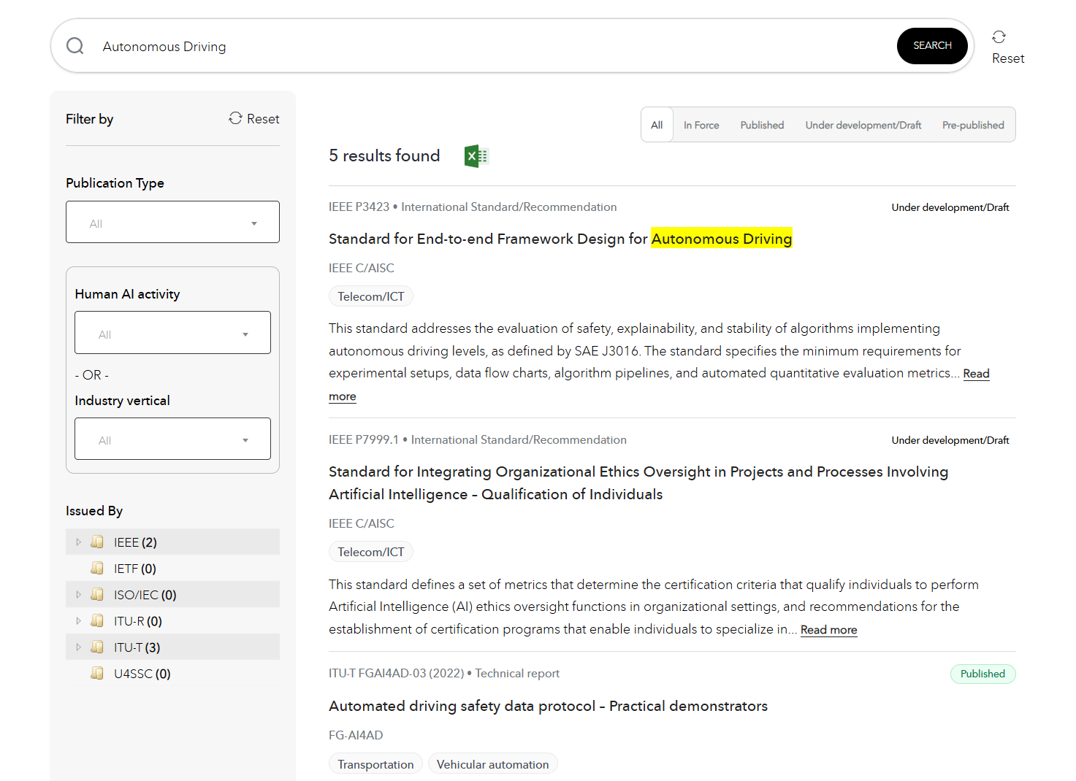
Task: Open the Industry vertical dropdown
Action: [x=172, y=439]
